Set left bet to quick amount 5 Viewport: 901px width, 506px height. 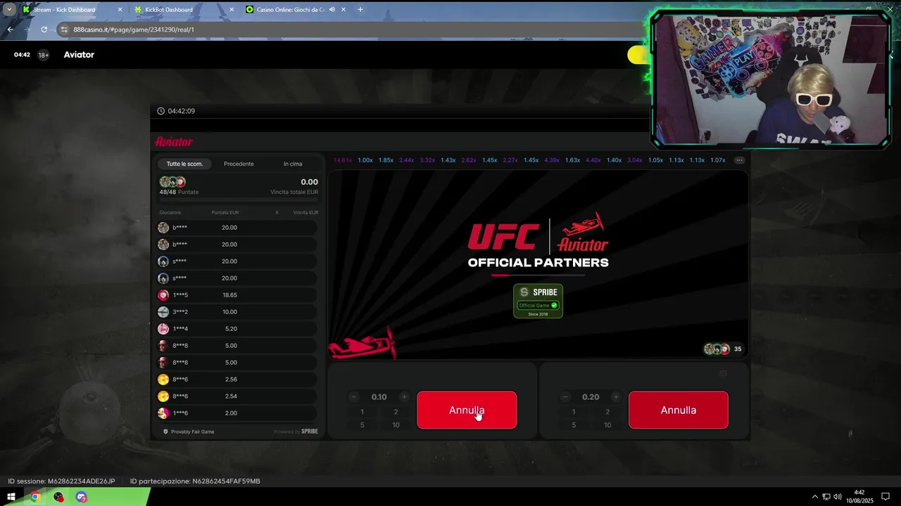362,424
